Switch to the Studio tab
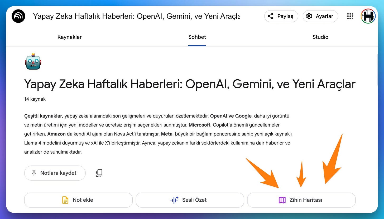This screenshot has height=219, width=384. (320, 37)
